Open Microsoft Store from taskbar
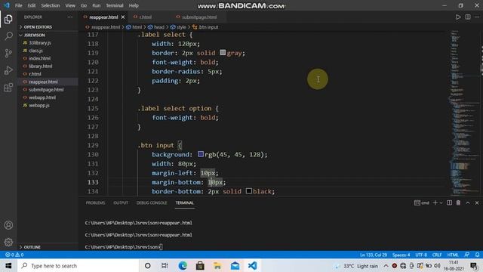The height and width of the screenshot is (272, 483). coord(200,265)
